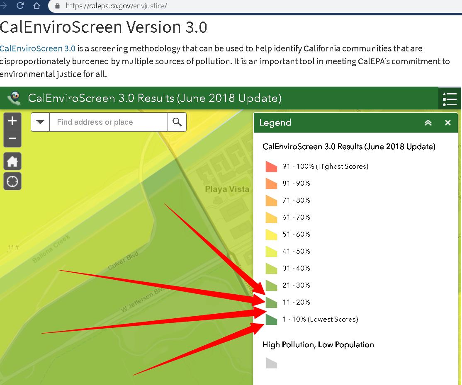462x385 pixels.
Task: Click the 71 - 80% legend swatch
Action: [271, 201]
